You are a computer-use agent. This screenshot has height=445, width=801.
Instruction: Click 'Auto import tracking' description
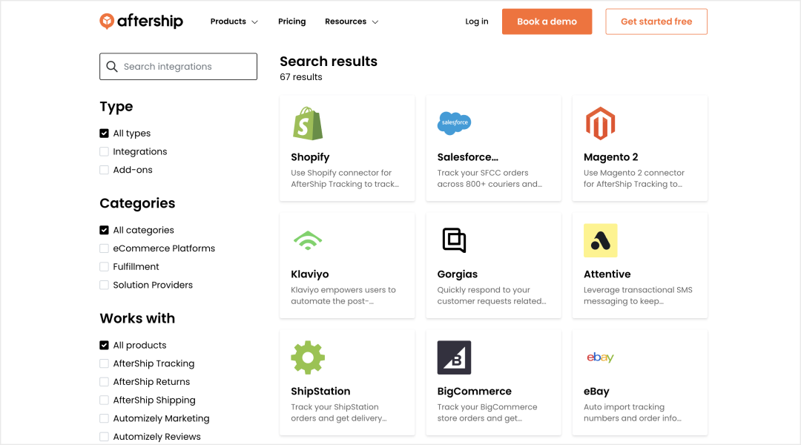pos(633,412)
